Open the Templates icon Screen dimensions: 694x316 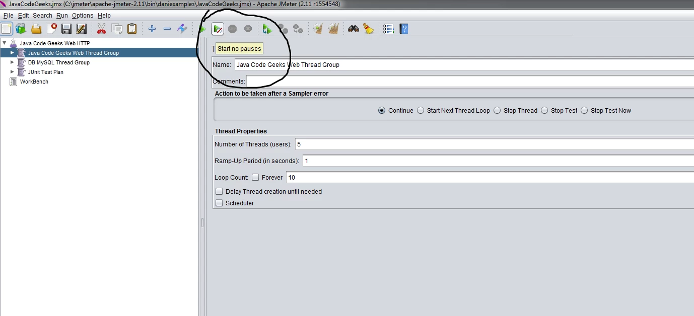21,29
